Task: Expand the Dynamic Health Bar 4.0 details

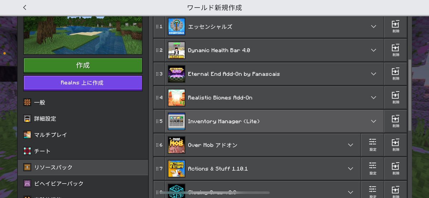Action: coord(374,50)
